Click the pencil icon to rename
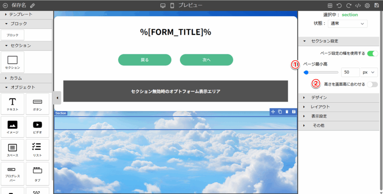Viewport: 383px width, 194px height. point(33,6)
